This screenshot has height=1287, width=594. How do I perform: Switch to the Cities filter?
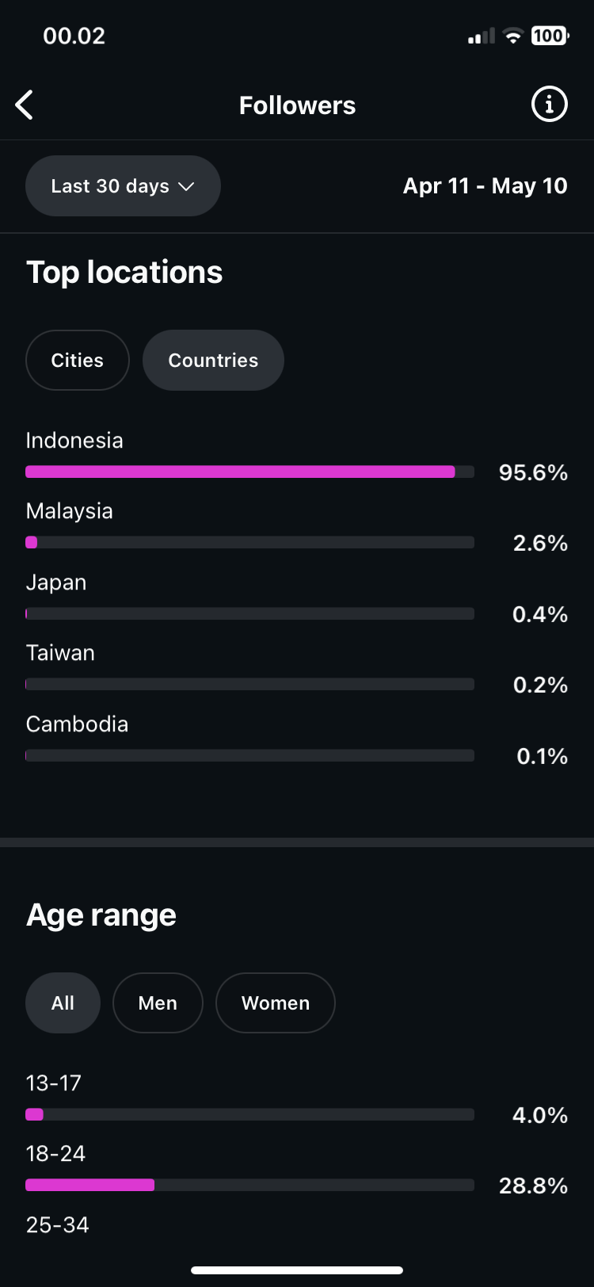78,360
